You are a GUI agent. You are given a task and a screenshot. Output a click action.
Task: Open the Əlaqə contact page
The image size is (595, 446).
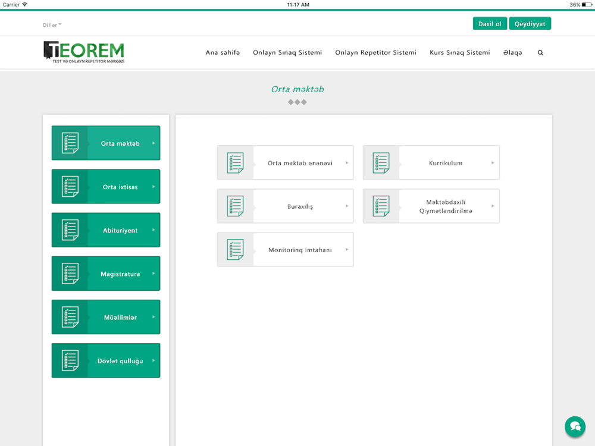point(513,52)
